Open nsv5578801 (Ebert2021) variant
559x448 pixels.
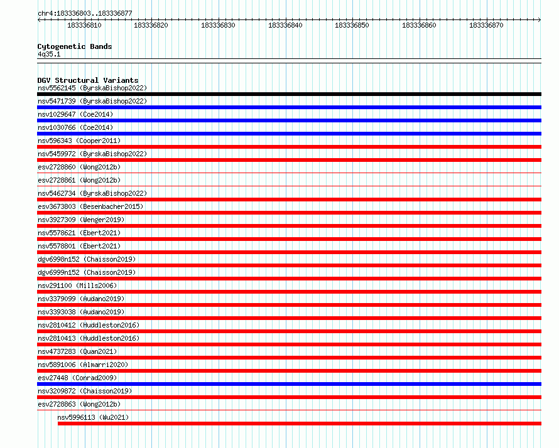tap(79, 246)
